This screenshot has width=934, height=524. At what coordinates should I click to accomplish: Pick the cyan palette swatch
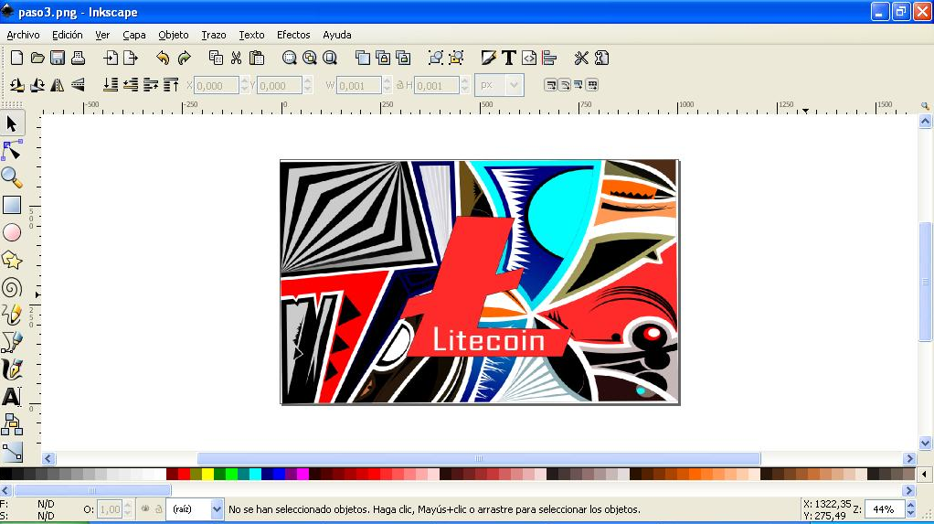click(x=255, y=475)
